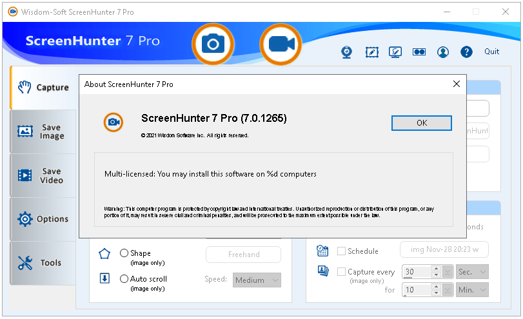Viewport: 523px width, 319px height.
Task: Increase the for 10 duration value
Action: click(436, 286)
